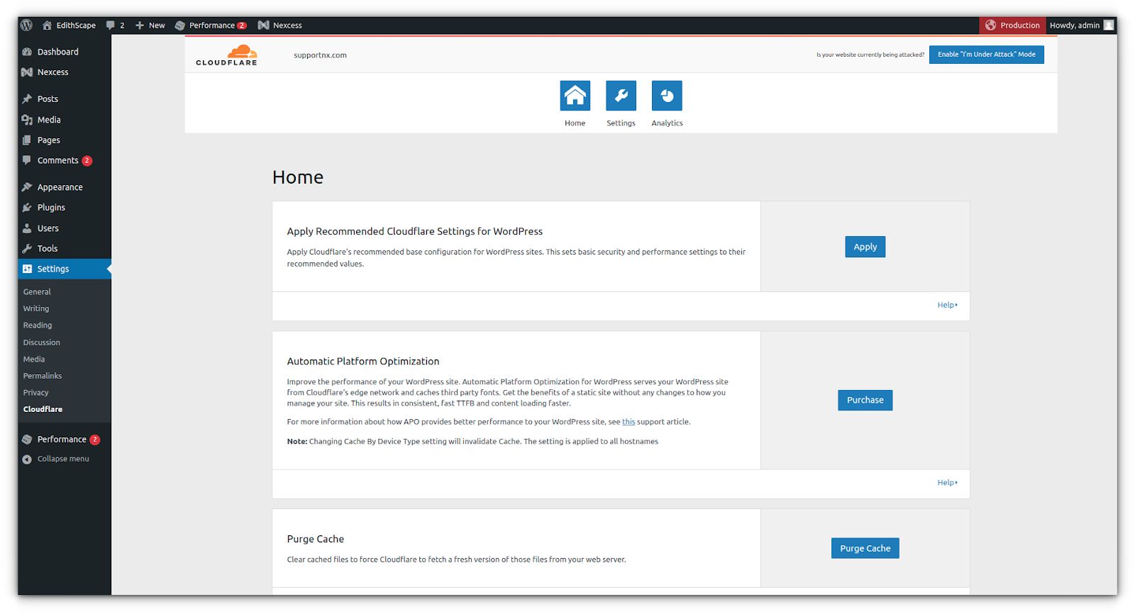This screenshot has height=614, width=1135.
Task: Click Tools wrench icon in sidebar
Action: pos(27,249)
